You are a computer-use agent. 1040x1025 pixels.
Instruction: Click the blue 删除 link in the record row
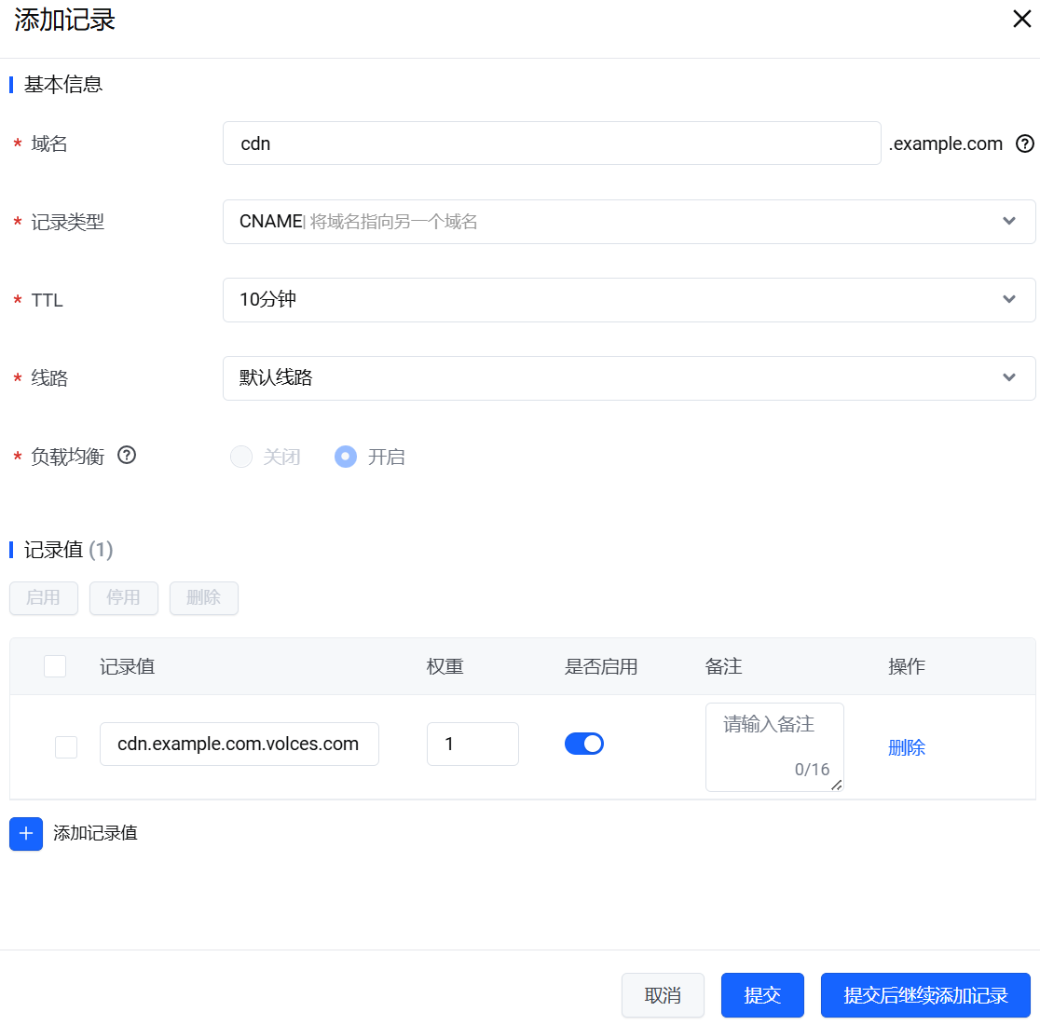907,748
